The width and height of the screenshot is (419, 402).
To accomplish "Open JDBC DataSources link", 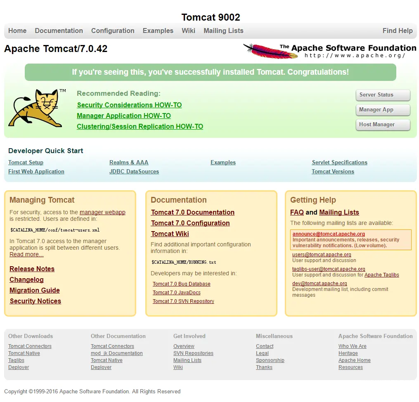I will coord(134,171).
